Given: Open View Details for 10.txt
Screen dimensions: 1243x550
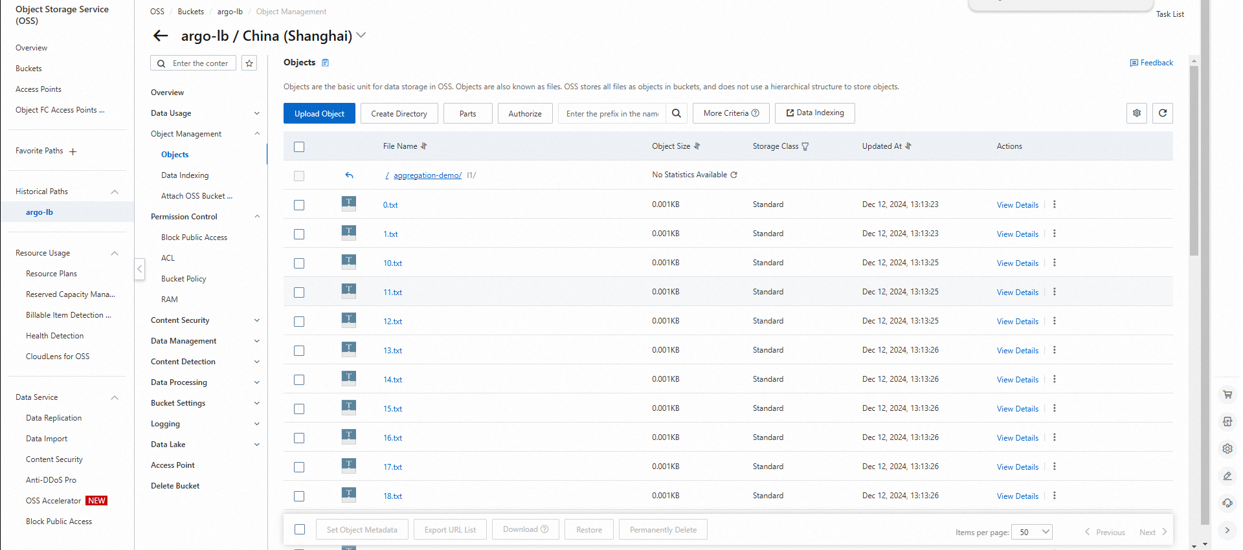Looking at the screenshot, I should click(1018, 263).
